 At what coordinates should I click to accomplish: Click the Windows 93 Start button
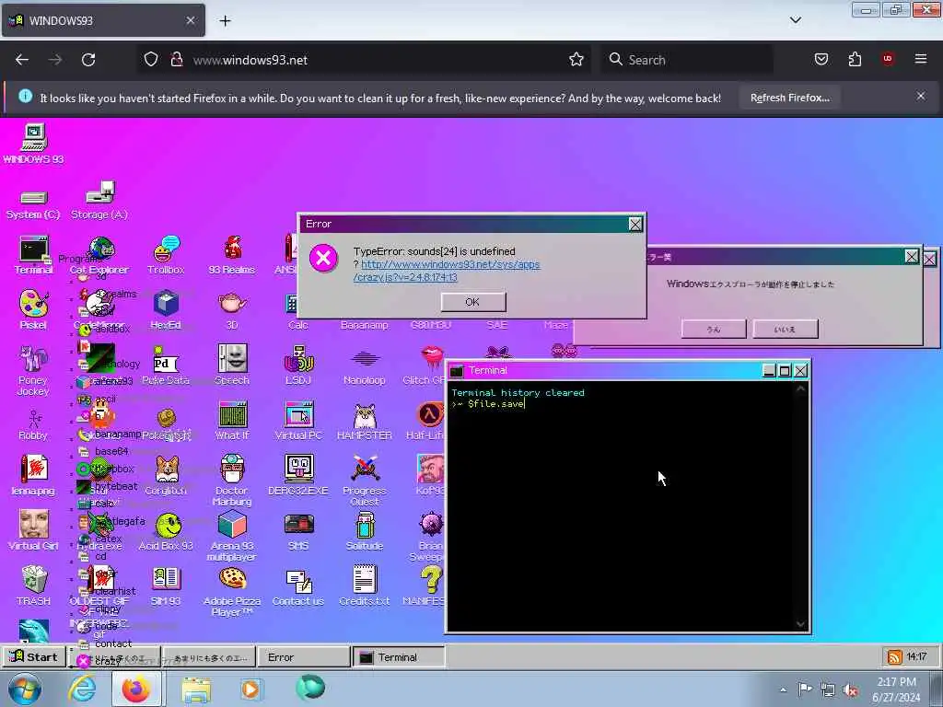(x=33, y=656)
